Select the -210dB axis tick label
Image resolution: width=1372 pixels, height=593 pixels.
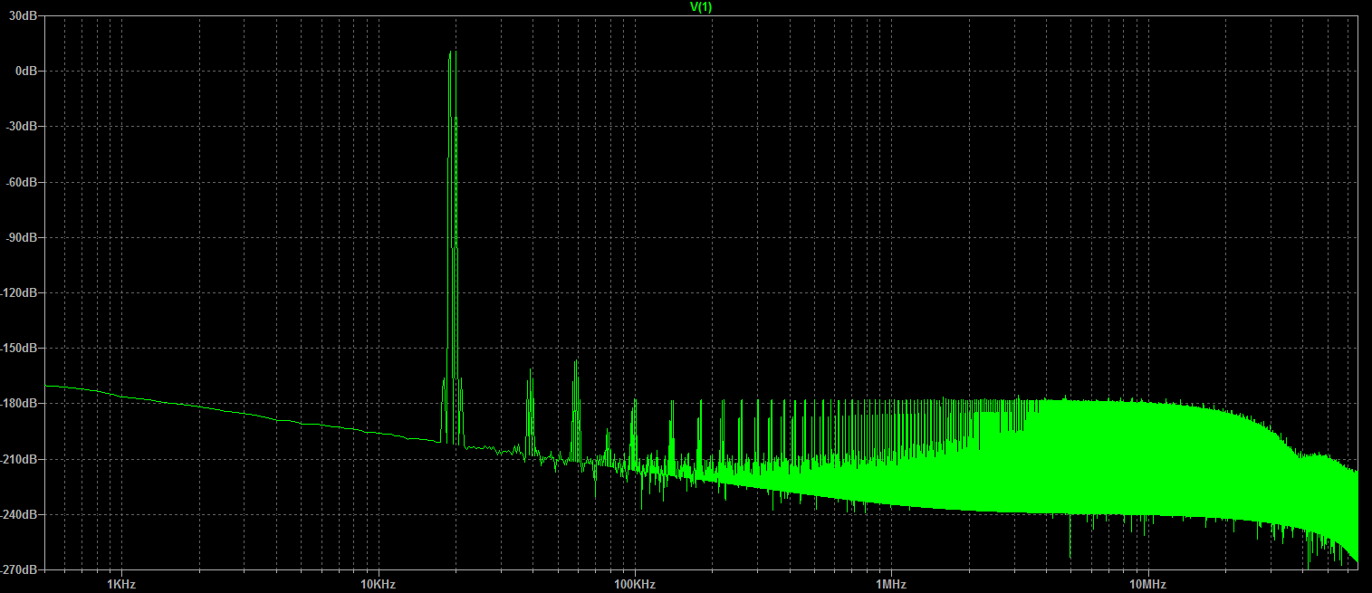18,460
